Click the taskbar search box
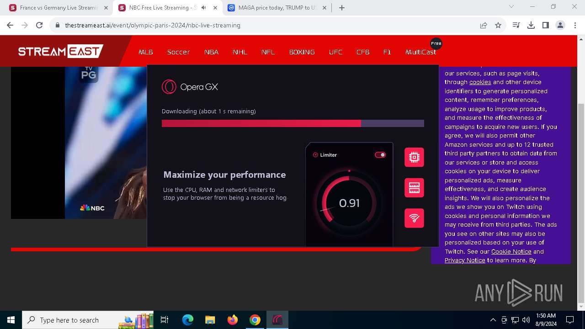This screenshot has height=329, width=585. [x=88, y=320]
